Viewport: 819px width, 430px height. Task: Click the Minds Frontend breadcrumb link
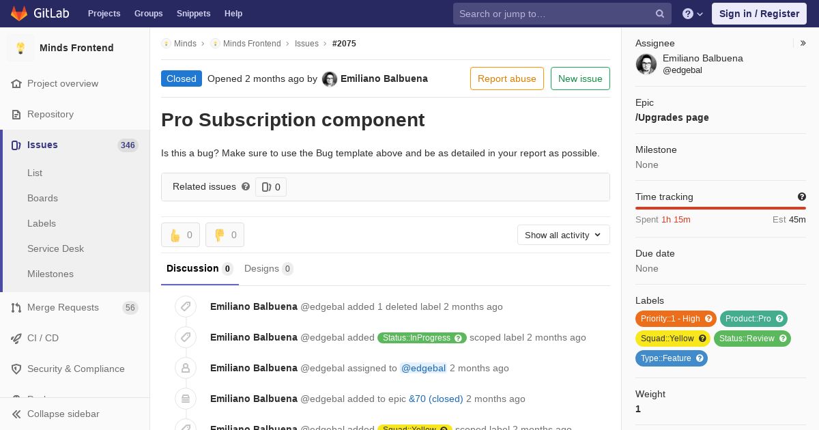pyautogui.click(x=252, y=44)
